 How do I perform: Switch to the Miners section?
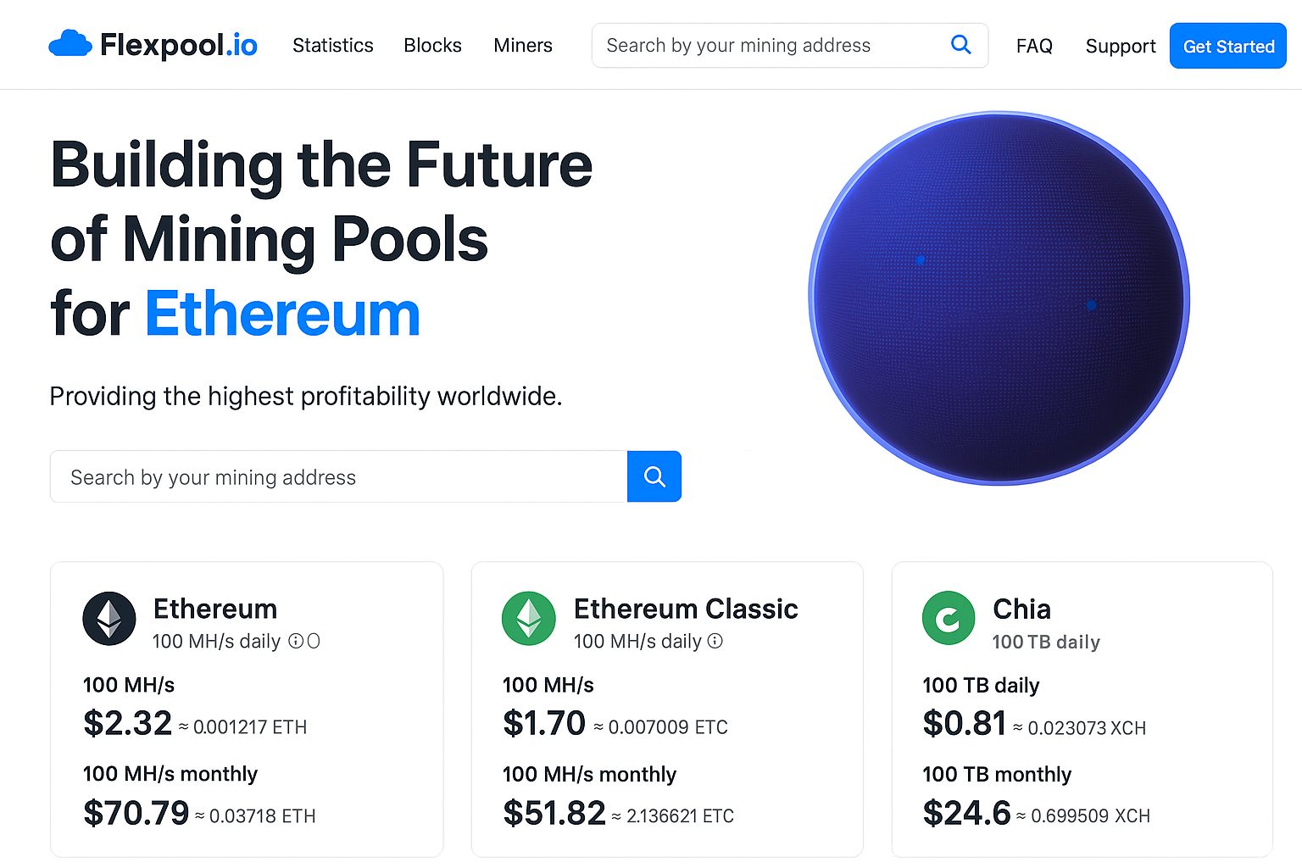click(x=522, y=46)
